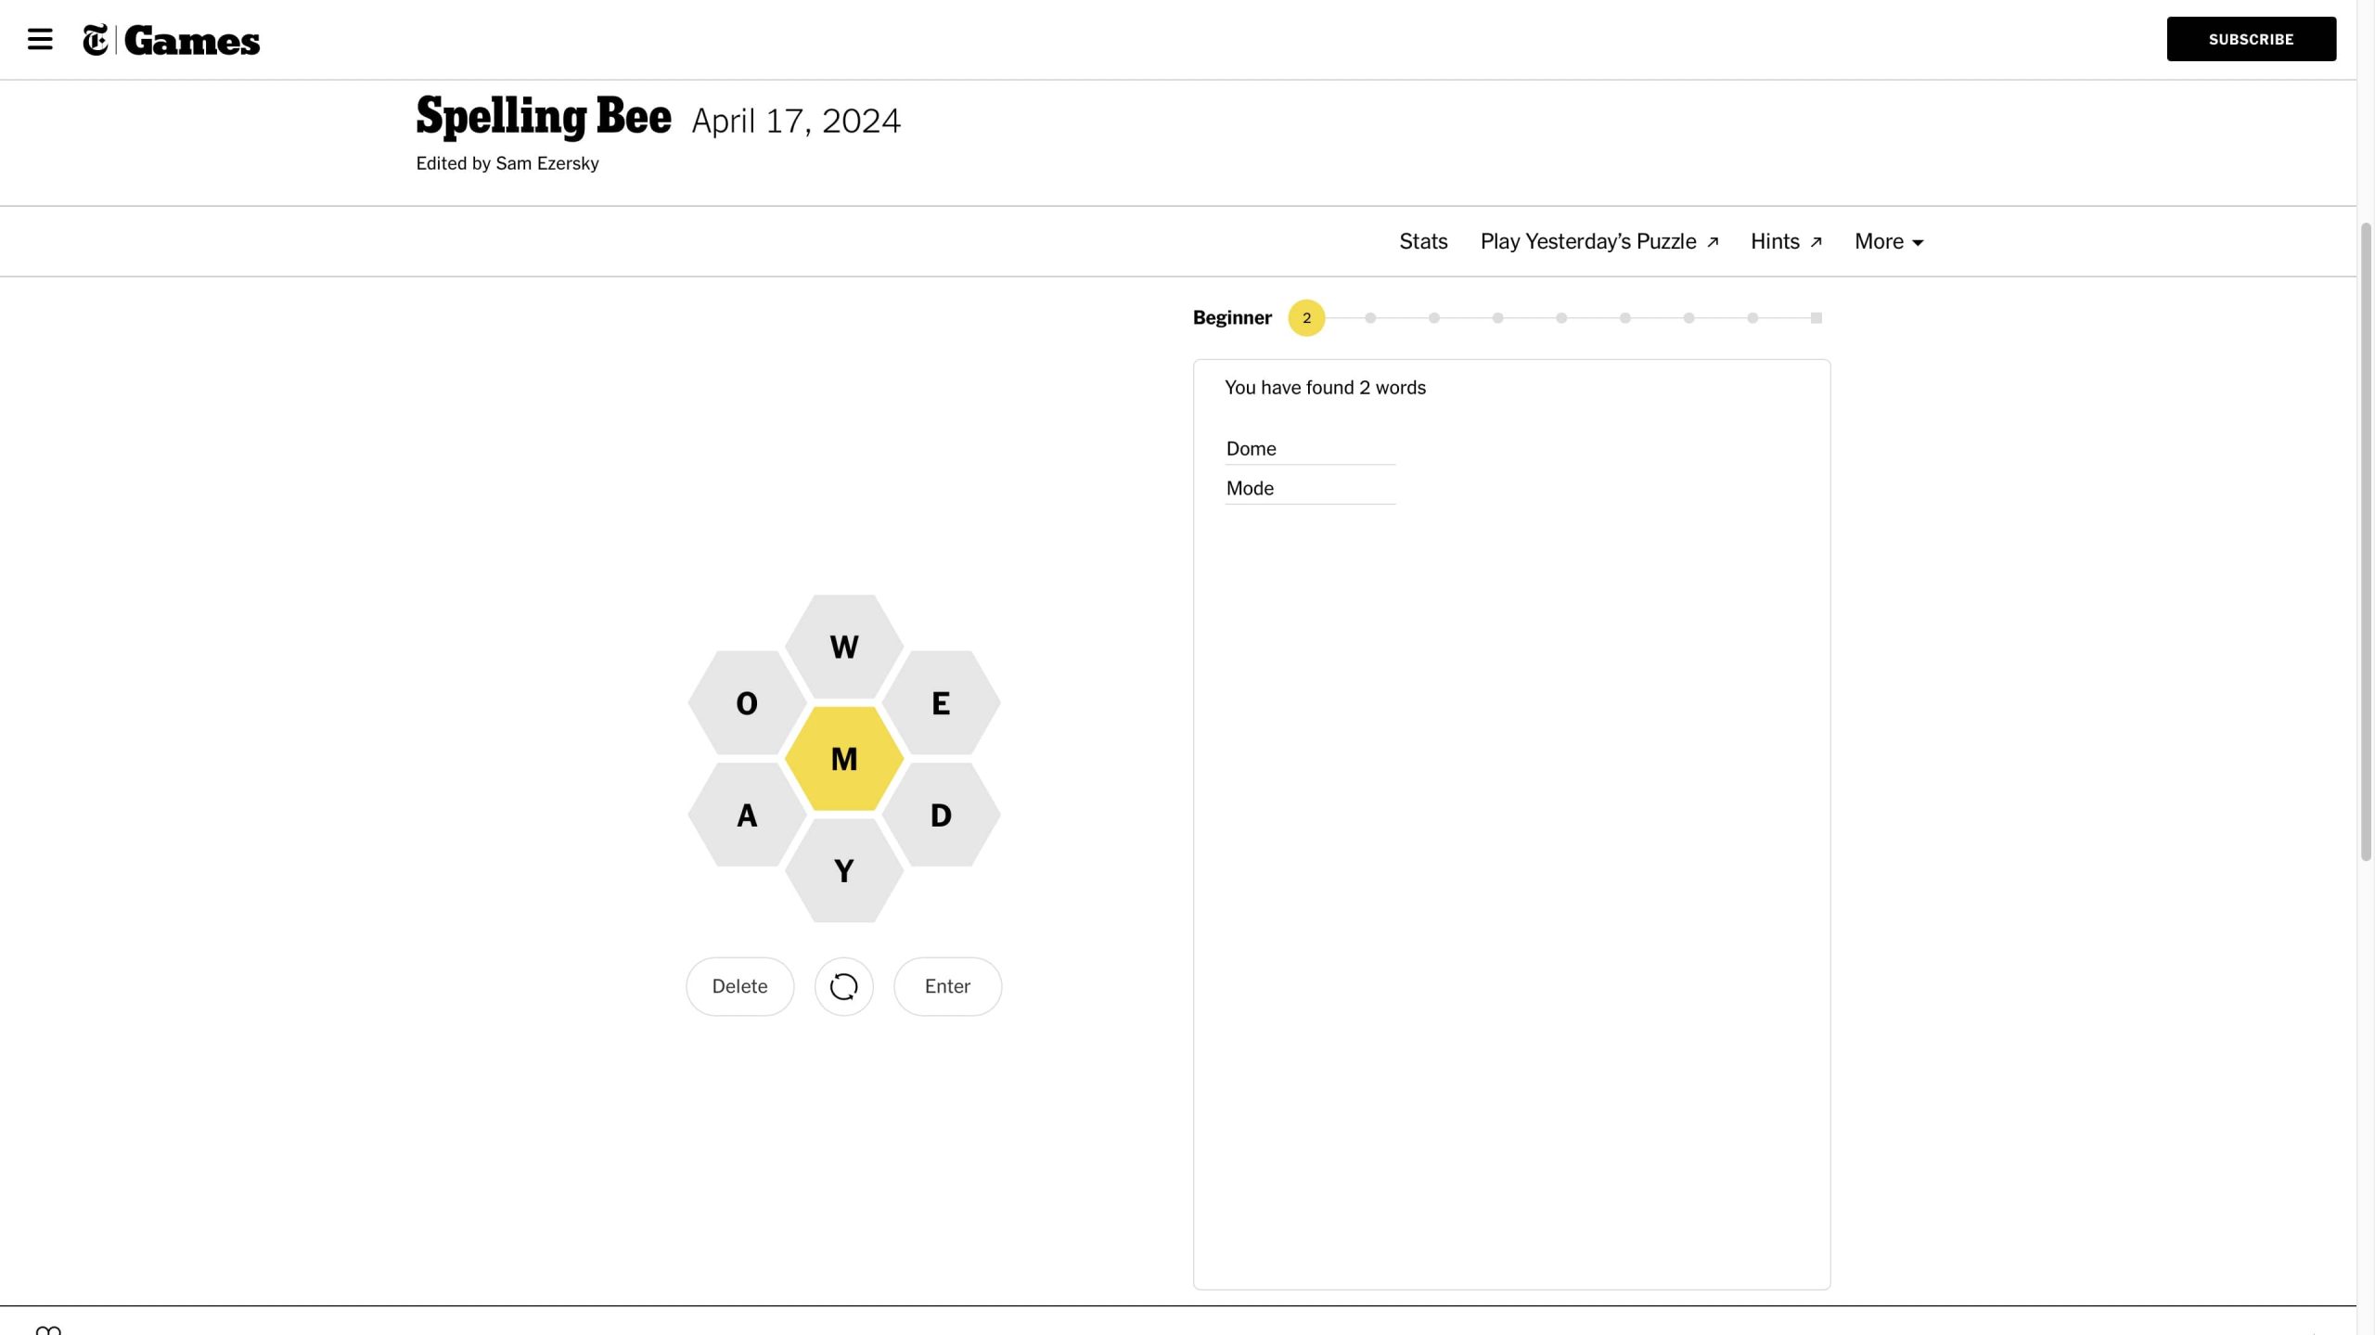The image size is (2375, 1335).
Task: Click the yellow score marker showing 2
Action: click(1306, 318)
